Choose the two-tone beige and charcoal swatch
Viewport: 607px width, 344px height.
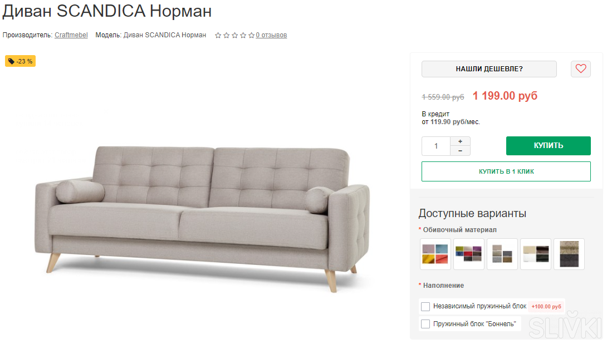[569, 254]
